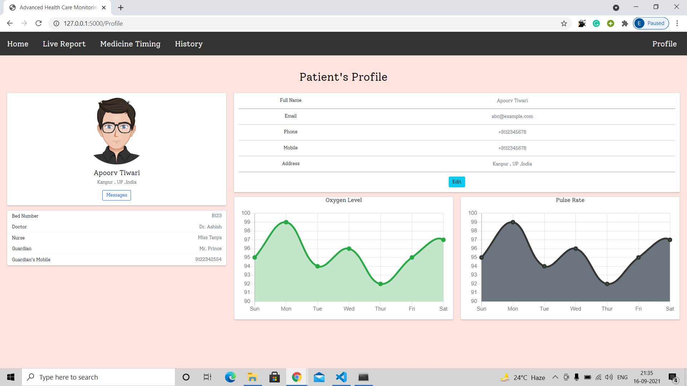Open Messages for Apoorv Tiwari
Viewport: 687px width, 386px height.
117,195
